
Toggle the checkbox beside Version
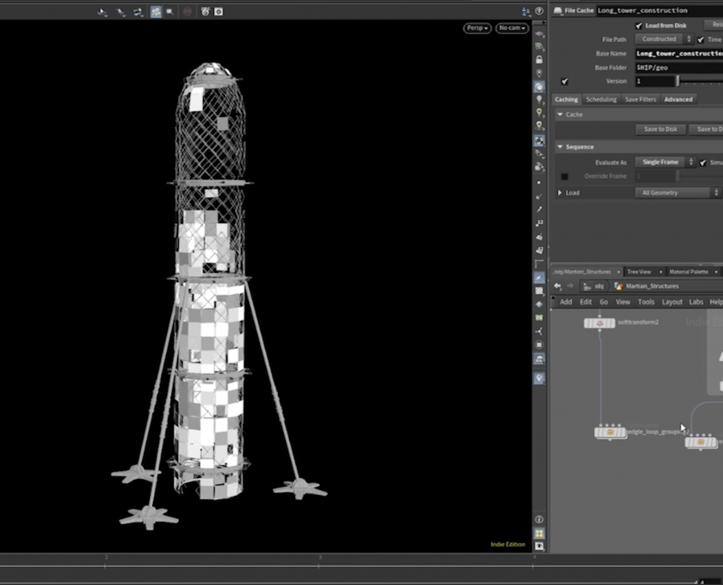tap(565, 81)
